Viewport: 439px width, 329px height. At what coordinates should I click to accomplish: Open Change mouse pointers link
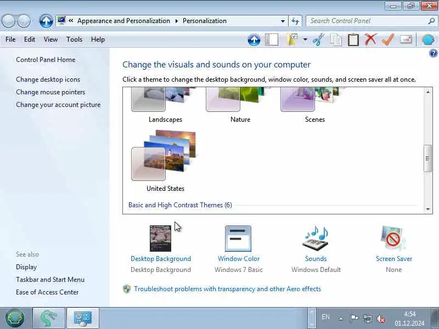coord(50,92)
